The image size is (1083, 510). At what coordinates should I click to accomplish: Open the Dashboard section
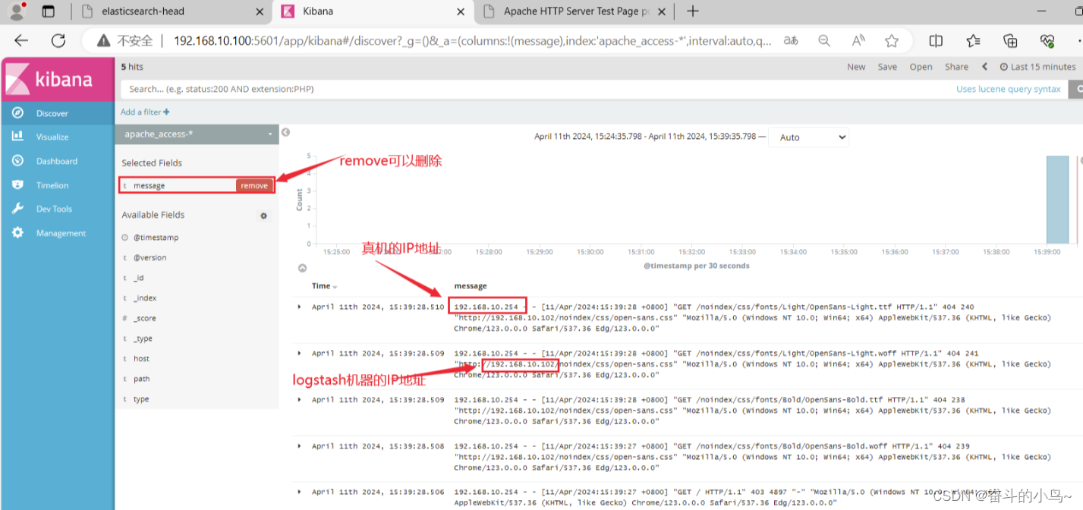58,161
